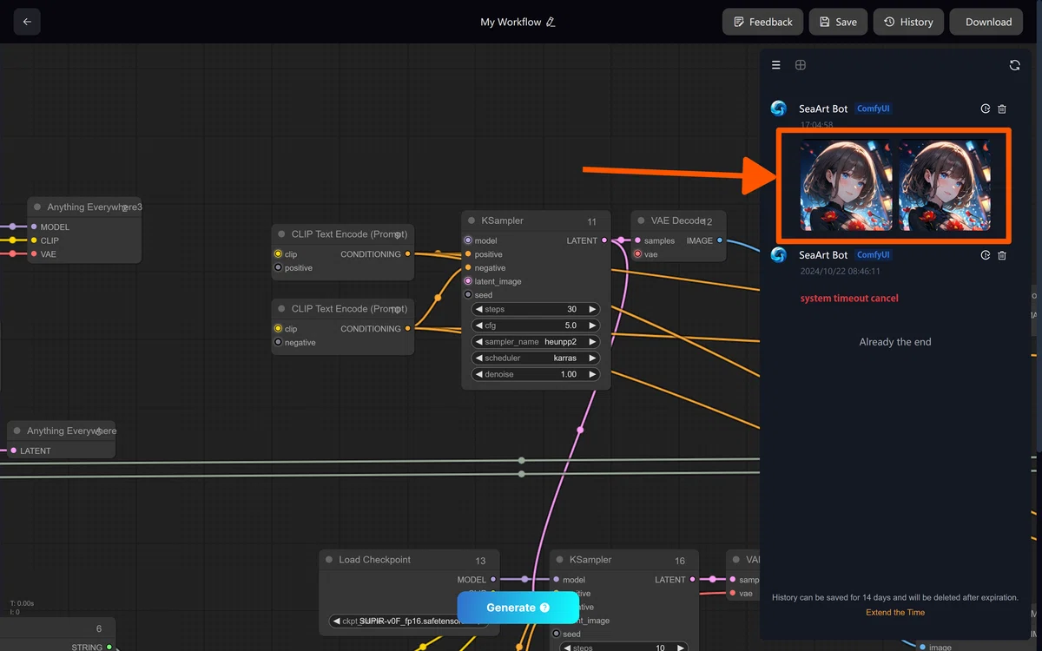Open the first generated anime image thumbnail
1042x651 pixels.
[847, 185]
